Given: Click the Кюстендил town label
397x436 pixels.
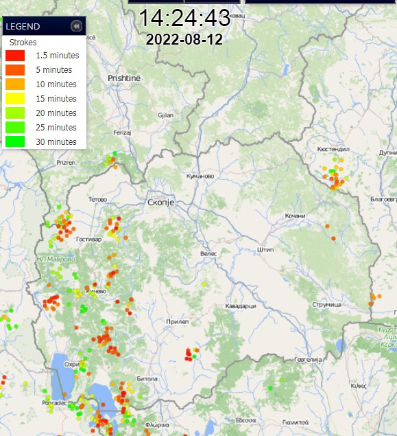Looking at the screenshot, I should point(333,149).
